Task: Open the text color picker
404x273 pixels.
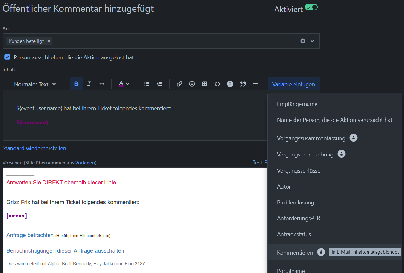Action: click(x=124, y=84)
